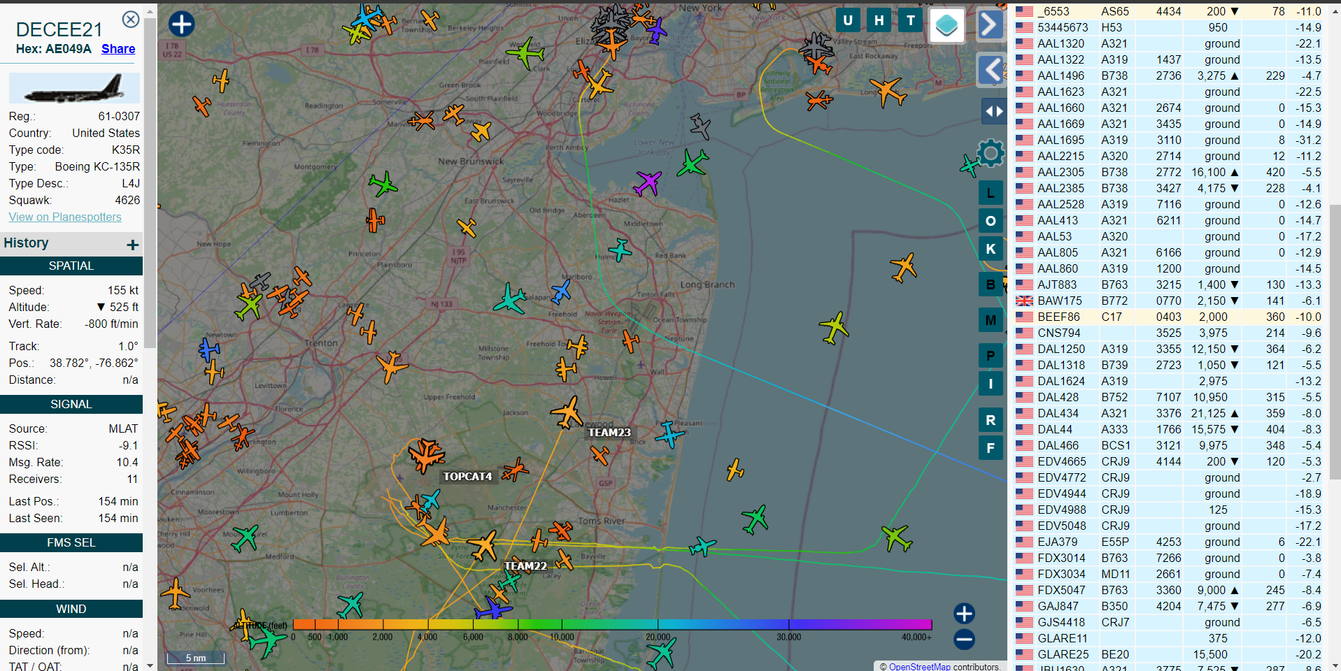Select the DAL44 A333 table row
Viewport: 1341px width, 671px height.
[x=1168, y=429]
